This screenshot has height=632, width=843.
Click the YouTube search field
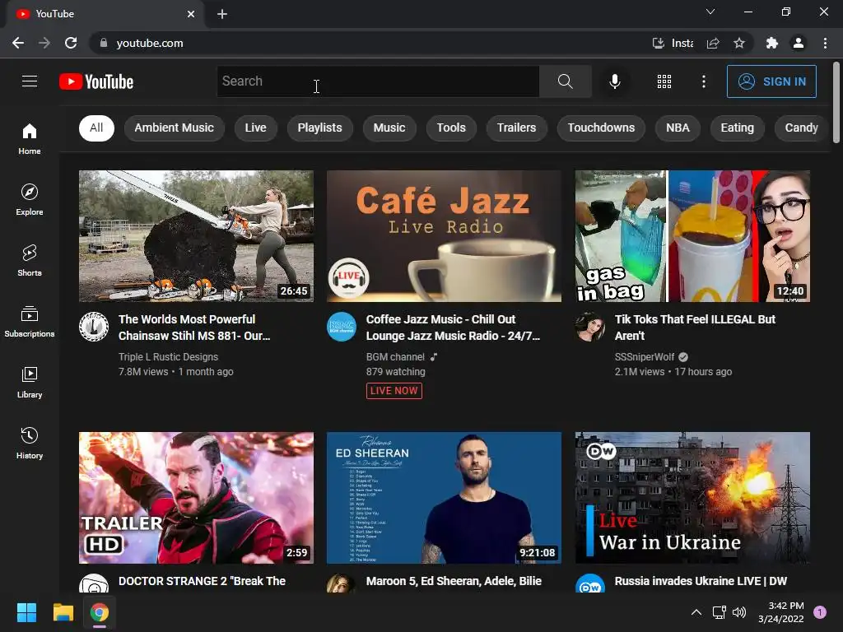point(378,81)
